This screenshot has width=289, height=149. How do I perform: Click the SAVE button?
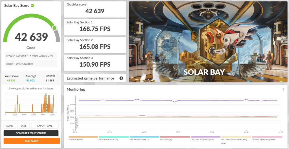tap(23, 126)
